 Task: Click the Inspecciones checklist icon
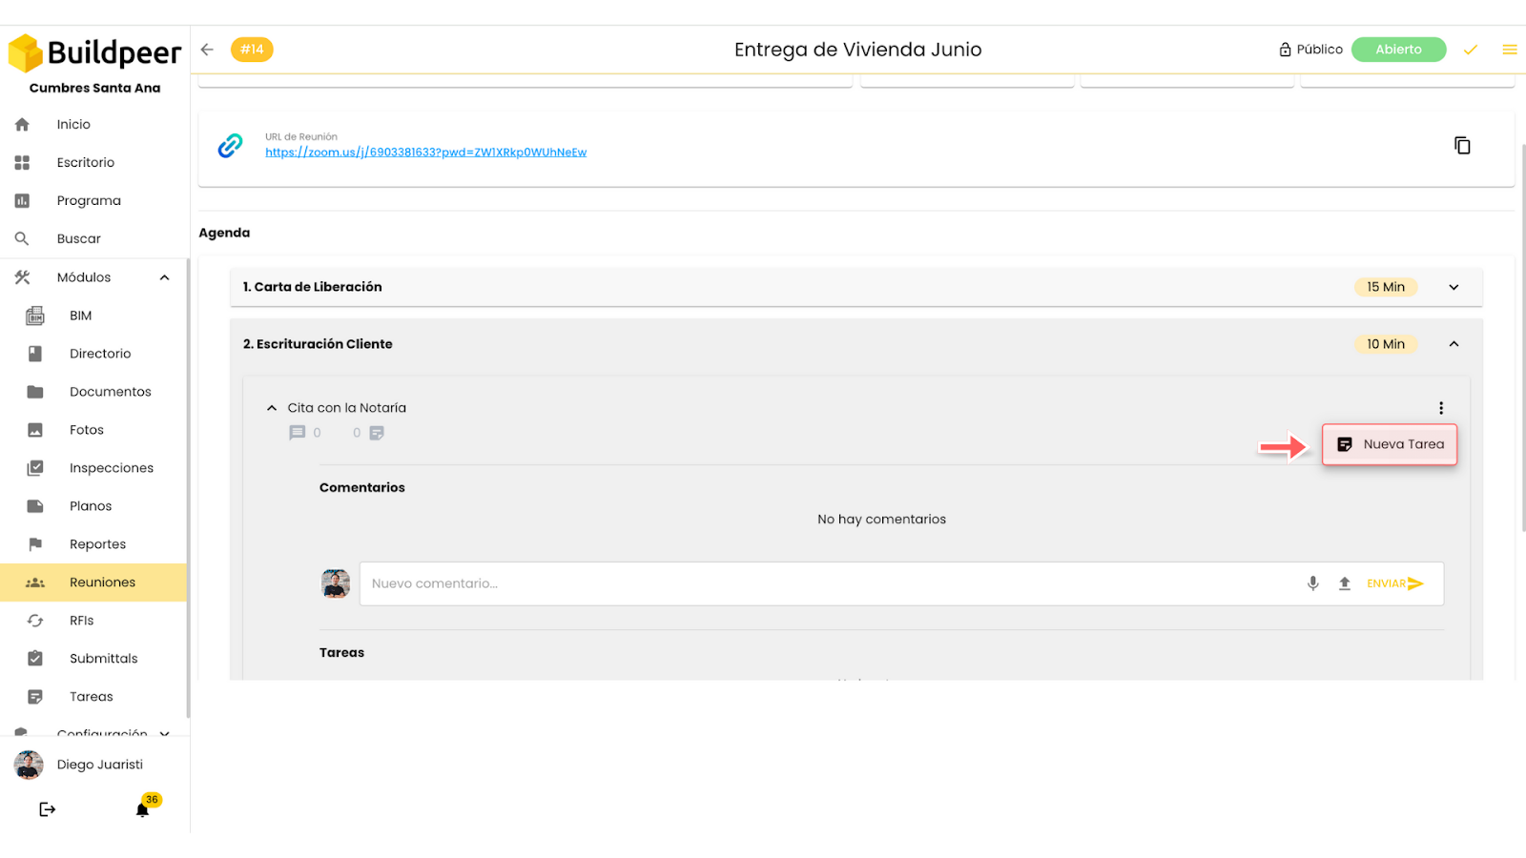point(35,468)
